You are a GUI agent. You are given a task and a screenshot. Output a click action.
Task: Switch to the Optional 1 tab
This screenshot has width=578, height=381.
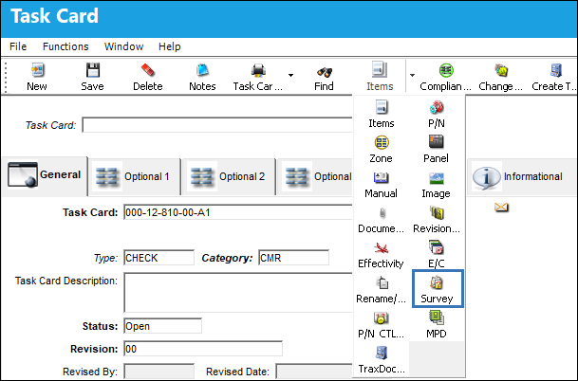[134, 176]
